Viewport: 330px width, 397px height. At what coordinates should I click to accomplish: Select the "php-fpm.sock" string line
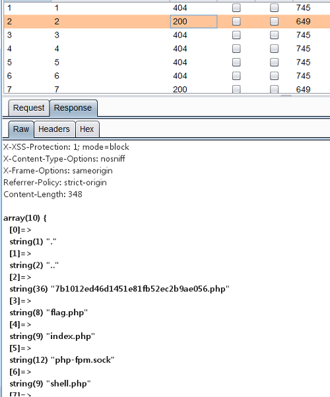point(62,360)
